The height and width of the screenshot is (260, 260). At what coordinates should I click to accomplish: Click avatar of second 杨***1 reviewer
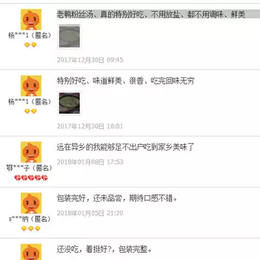(31, 86)
